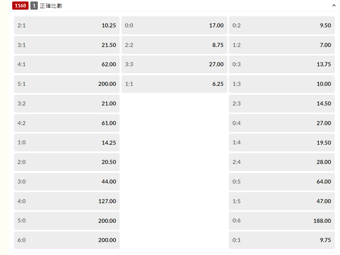Viewport: 340px width, 255px height.
Task: Bet on the 4:0 score at 127.00
Action: (x=67, y=201)
